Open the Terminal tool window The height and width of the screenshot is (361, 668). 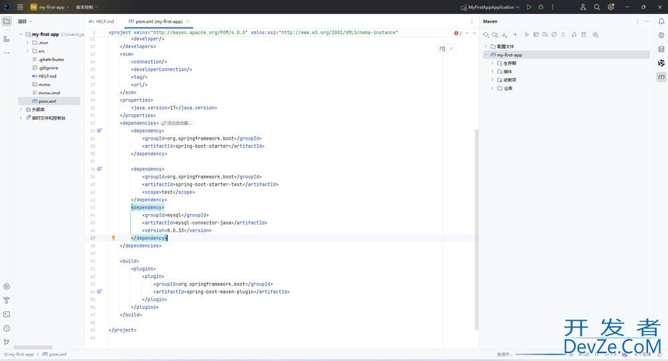(7, 314)
